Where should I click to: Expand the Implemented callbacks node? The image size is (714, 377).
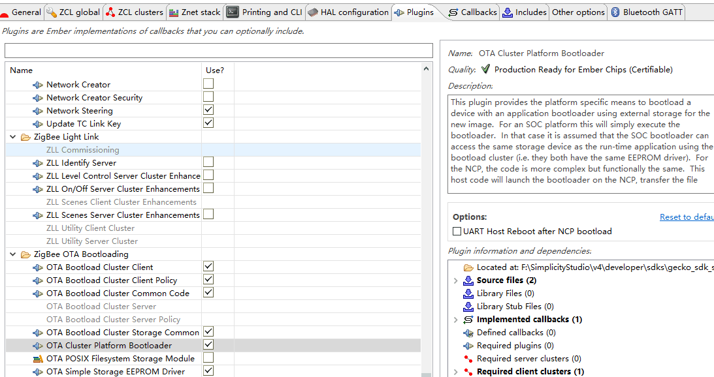click(455, 320)
